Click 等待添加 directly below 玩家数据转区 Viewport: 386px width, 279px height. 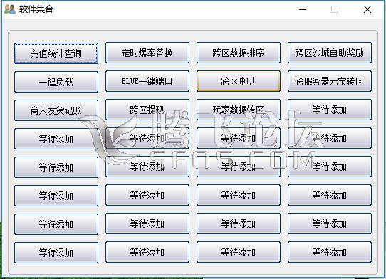tap(239, 138)
